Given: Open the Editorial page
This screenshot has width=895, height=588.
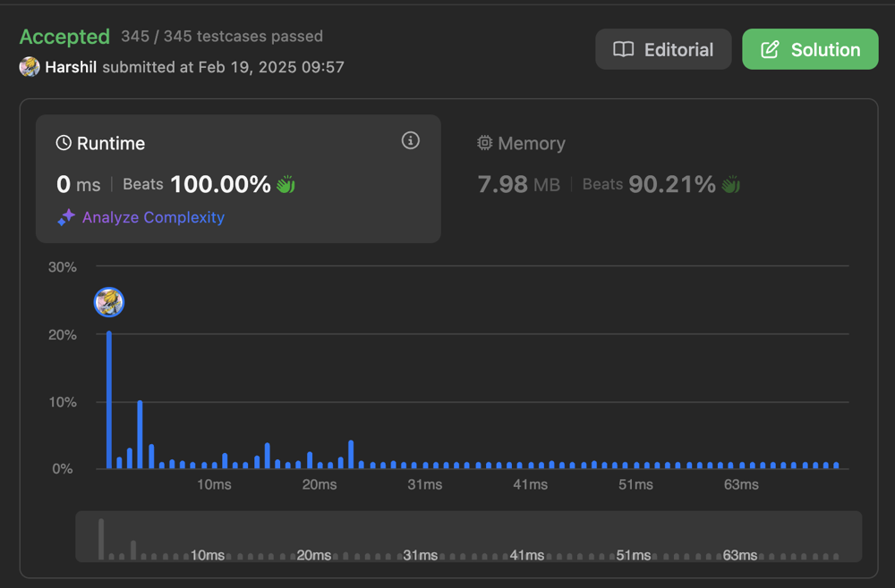Looking at the screenshot, I should pos(663,49).
